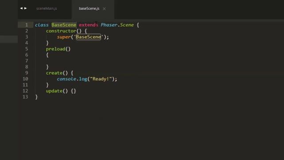Click 'Phaser' in the class declaration
This screenshot has height=160, width=284.
[x=109, y=25]
